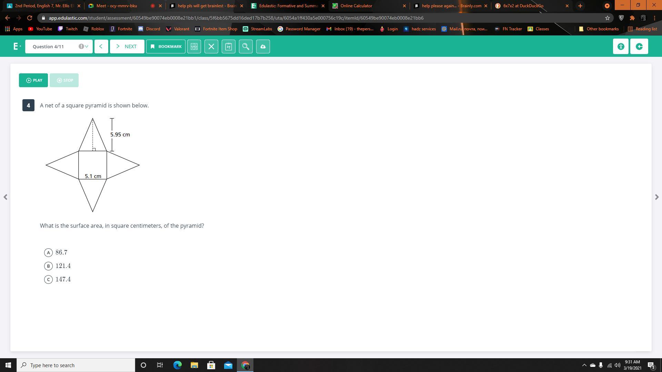Open the scratchpad notepad tool
Screen dimensions: 662x372
click(229, 46)
